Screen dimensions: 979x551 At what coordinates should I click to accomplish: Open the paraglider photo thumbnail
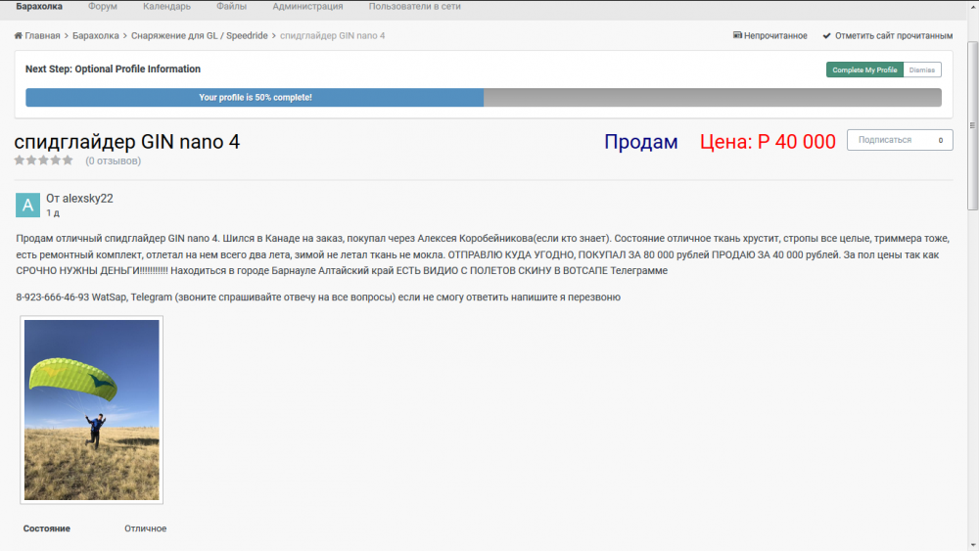pyautogui.click(x=92, y=410)
